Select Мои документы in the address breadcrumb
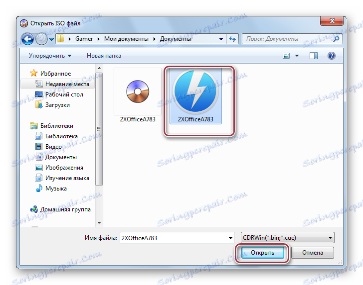Screen dimensions: 363x285 click(x=126, y=39)
